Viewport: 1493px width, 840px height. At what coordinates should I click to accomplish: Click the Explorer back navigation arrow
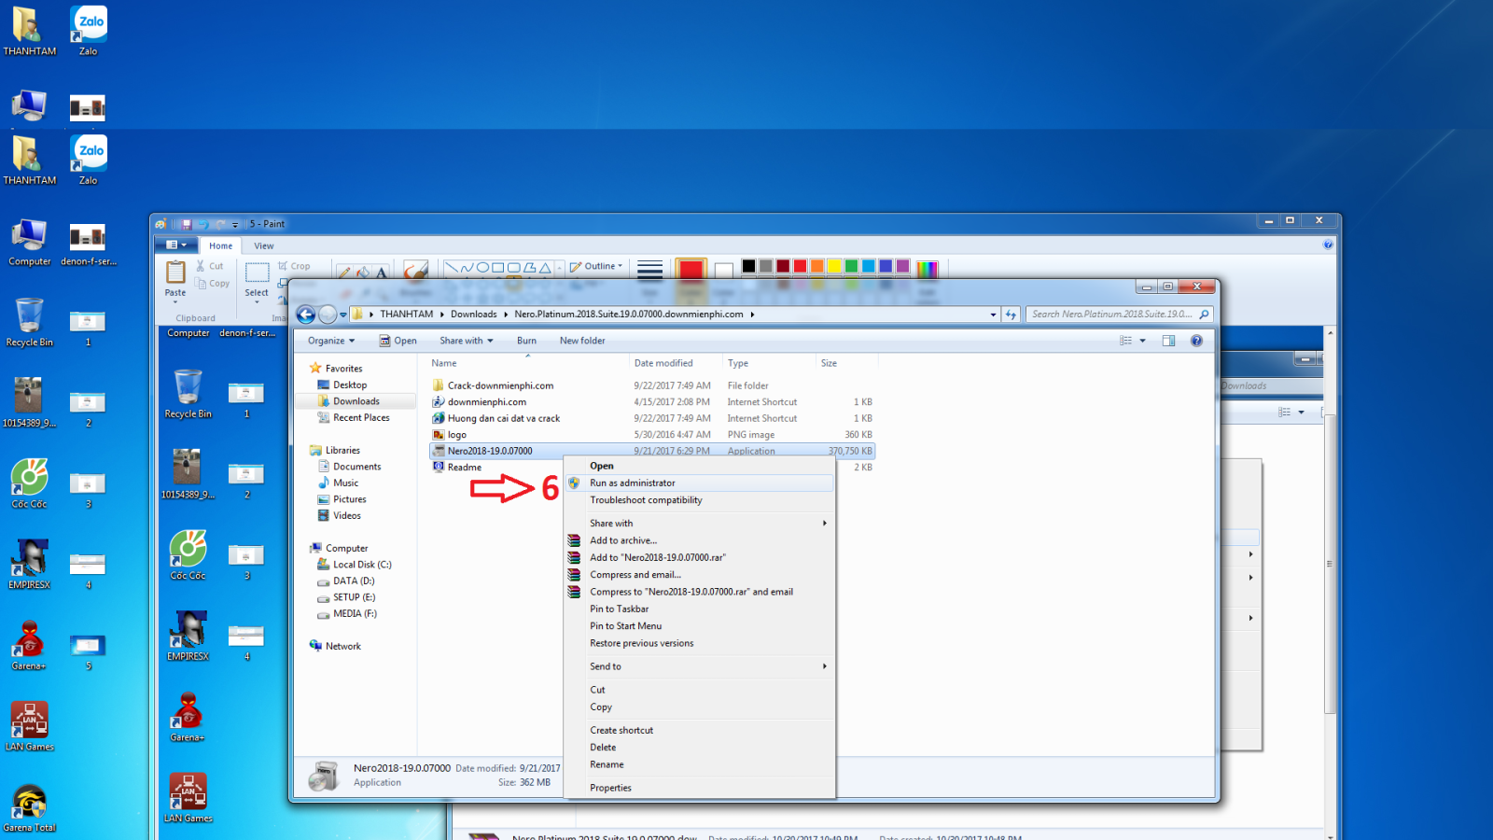(305, 315)
